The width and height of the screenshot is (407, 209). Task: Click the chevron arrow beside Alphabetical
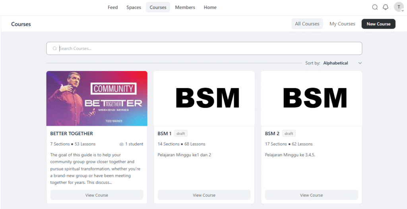click(x=360, y=63)
